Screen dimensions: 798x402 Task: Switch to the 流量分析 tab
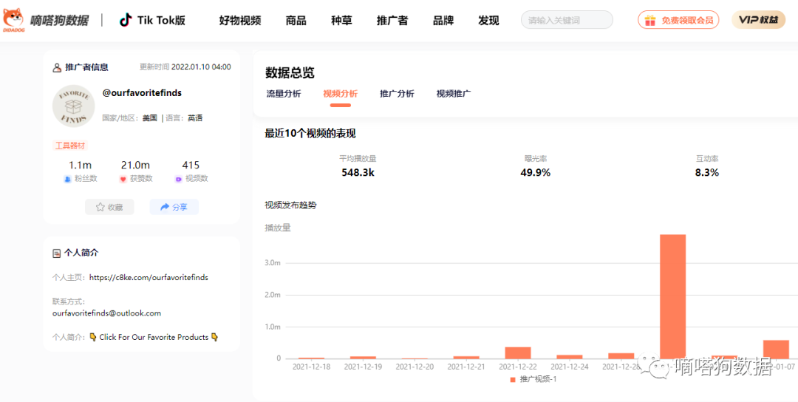[283, 94]
